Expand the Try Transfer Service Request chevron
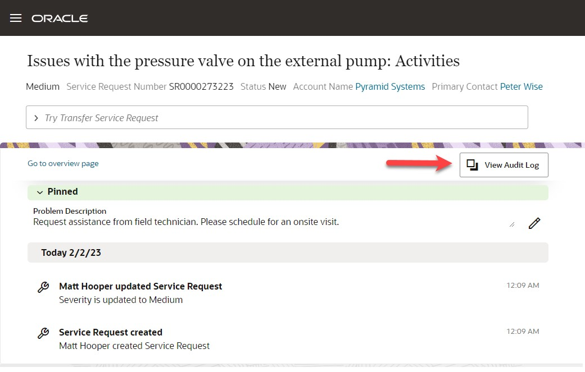 pyautogui.click(x=37, y=118)
